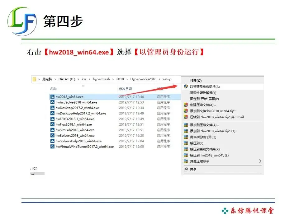The image size is (299, 224).
Task: Expand the chevron after DATA1 (D:)
Action: 78,79
